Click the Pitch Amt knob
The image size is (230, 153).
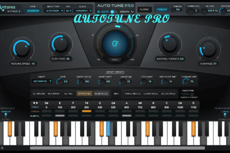pyautogui.click(x=144, y=82)
